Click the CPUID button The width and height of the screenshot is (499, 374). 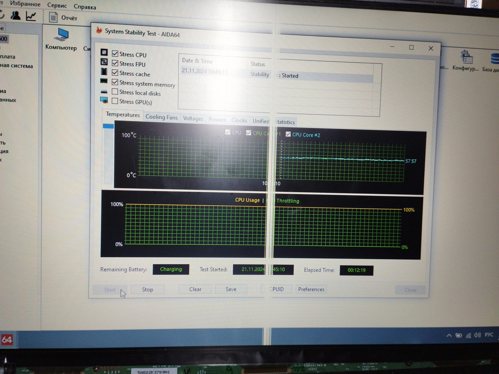tap(277, 289)
